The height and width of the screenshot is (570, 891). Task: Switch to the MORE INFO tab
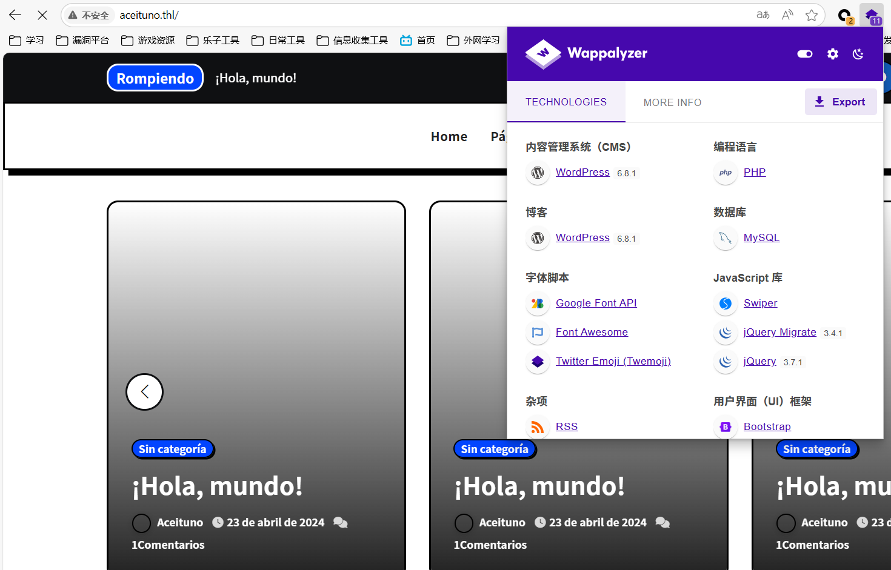(672, 102)
